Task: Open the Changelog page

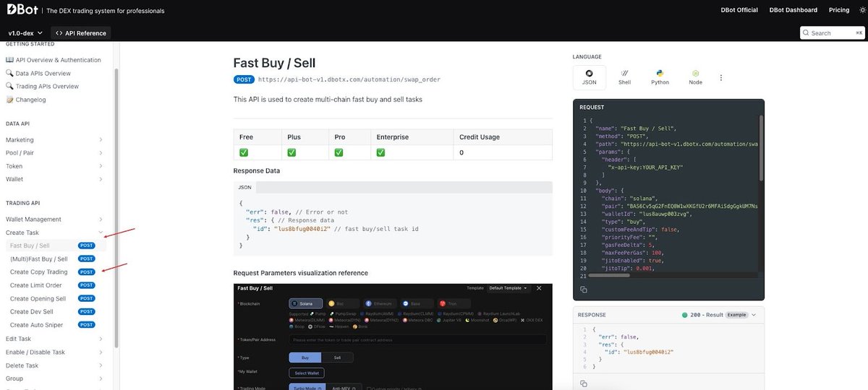Action: 26,100
